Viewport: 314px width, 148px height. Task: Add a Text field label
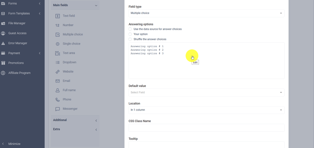pos(69,16)
